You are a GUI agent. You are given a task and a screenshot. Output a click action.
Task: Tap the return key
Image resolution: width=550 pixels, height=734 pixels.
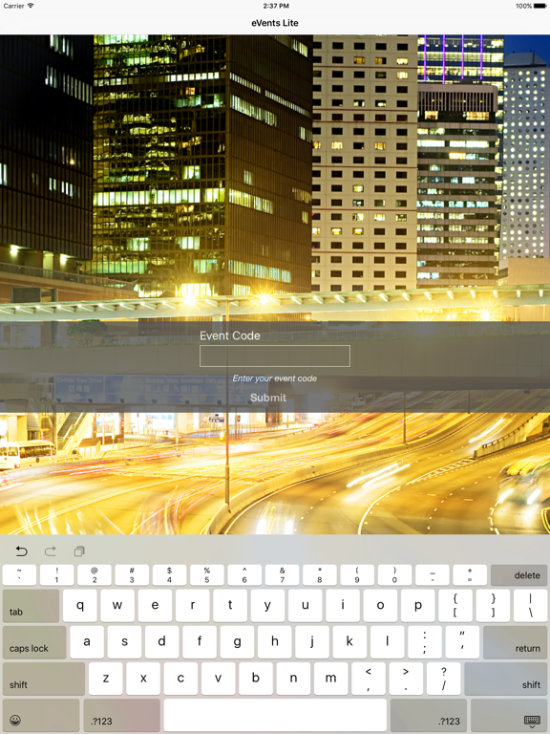[x=516, y=642]
